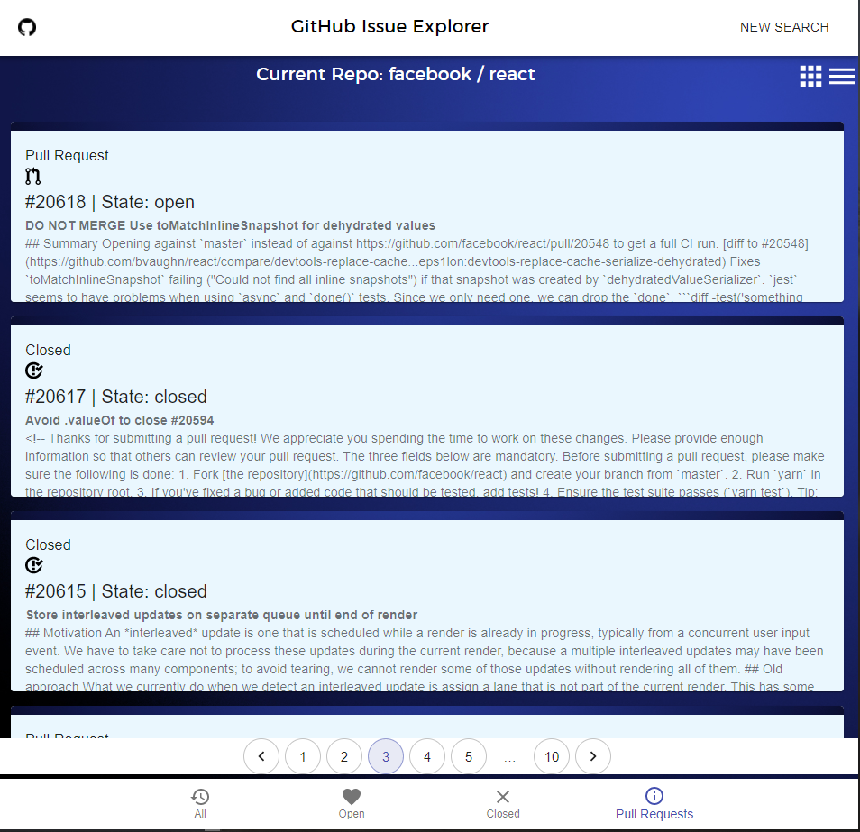Jump to page 10
This screenshot has width=860, height=832.
click(552, 756)
